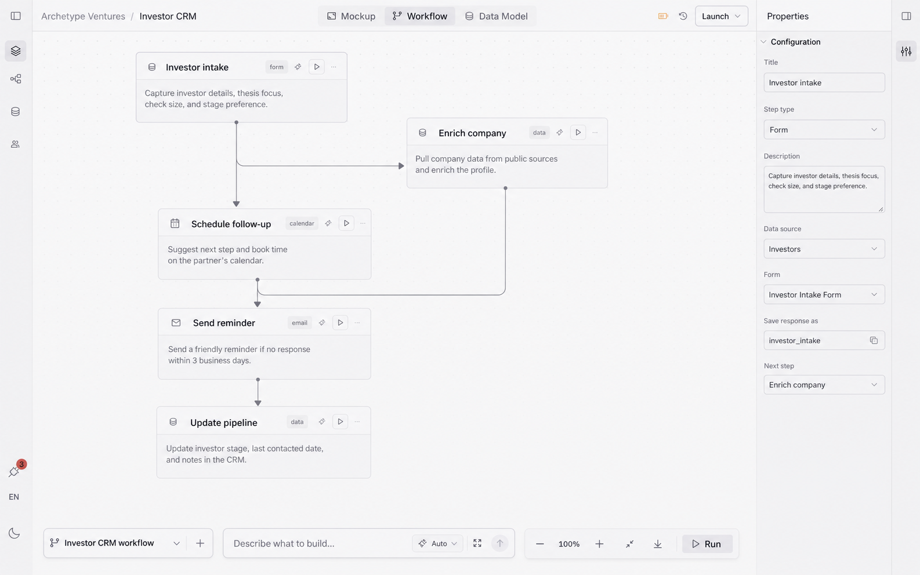Edit the Description text area
The width and height of the screenshot is (920, 575).
click(824, 189)
